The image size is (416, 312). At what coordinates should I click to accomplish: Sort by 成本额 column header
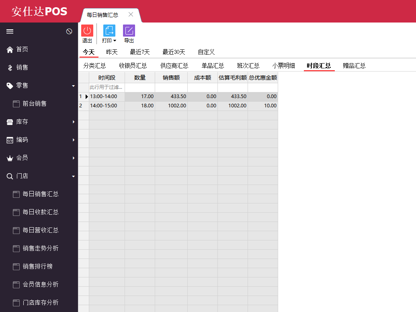203,78
